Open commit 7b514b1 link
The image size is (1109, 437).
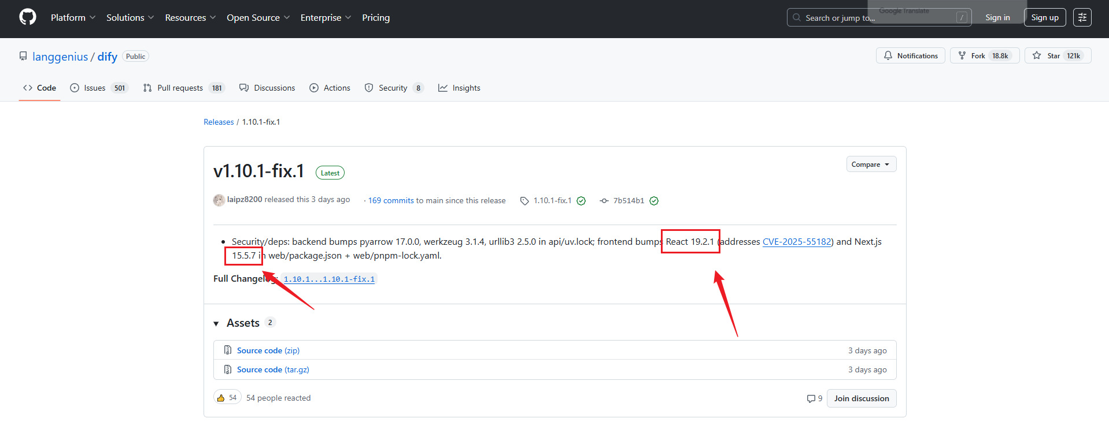[629, 200]
